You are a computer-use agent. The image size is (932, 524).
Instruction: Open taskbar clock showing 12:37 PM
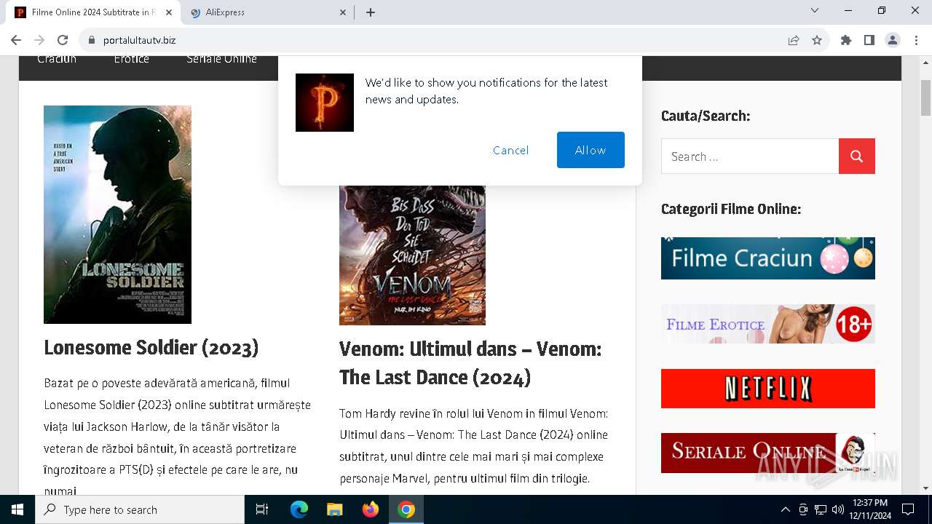(x=869, y=509)
